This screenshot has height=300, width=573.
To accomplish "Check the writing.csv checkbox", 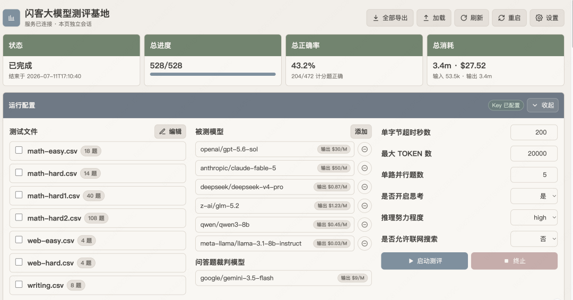I will point(19,284).
